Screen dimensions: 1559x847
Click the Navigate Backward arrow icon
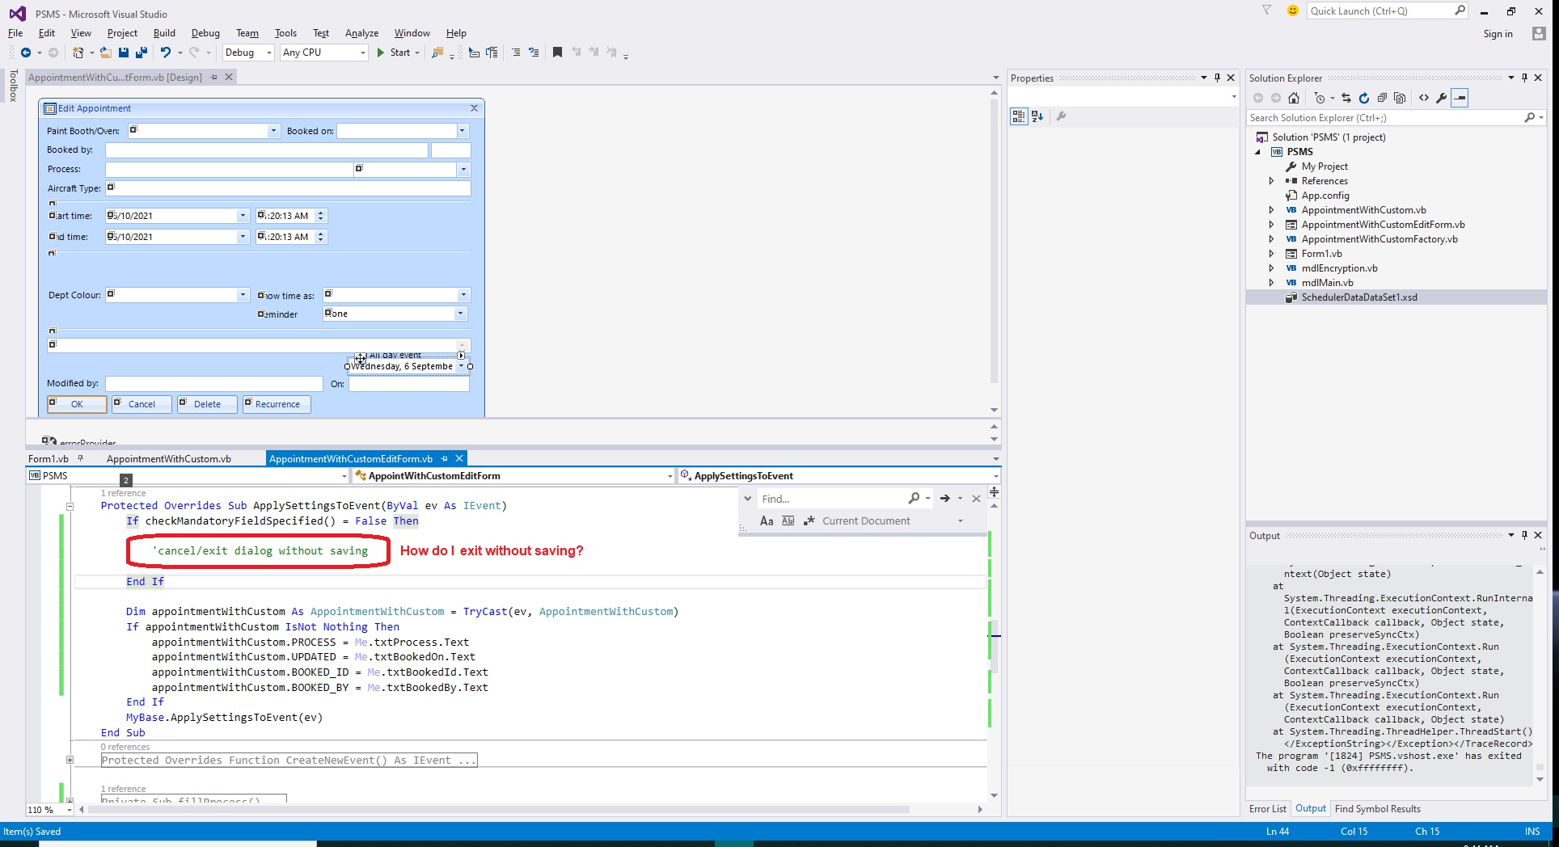click(x=26, y=53)
